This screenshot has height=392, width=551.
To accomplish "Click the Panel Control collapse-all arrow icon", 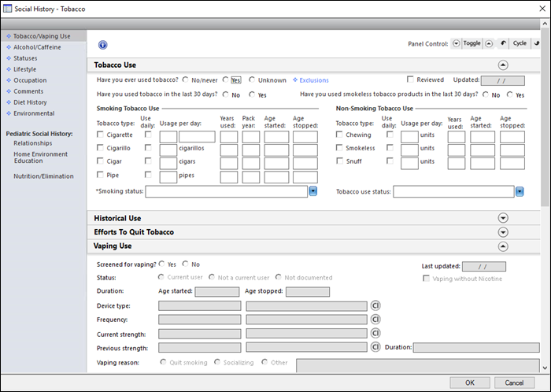I will coord(490,43).
